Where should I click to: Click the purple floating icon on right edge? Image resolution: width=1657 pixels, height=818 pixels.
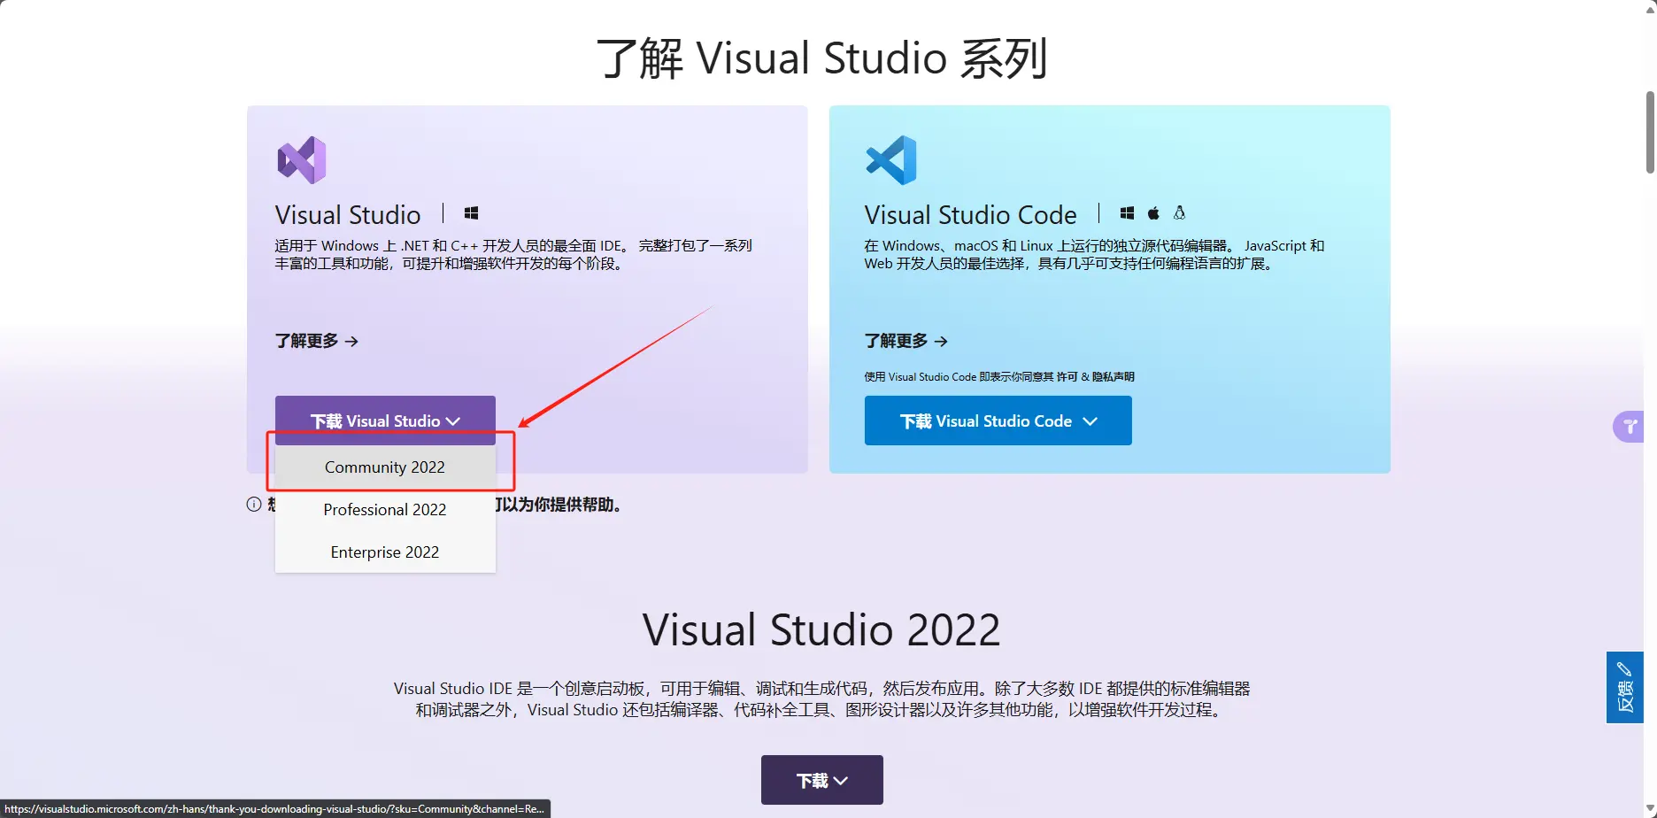click(x=1629, y=427)
